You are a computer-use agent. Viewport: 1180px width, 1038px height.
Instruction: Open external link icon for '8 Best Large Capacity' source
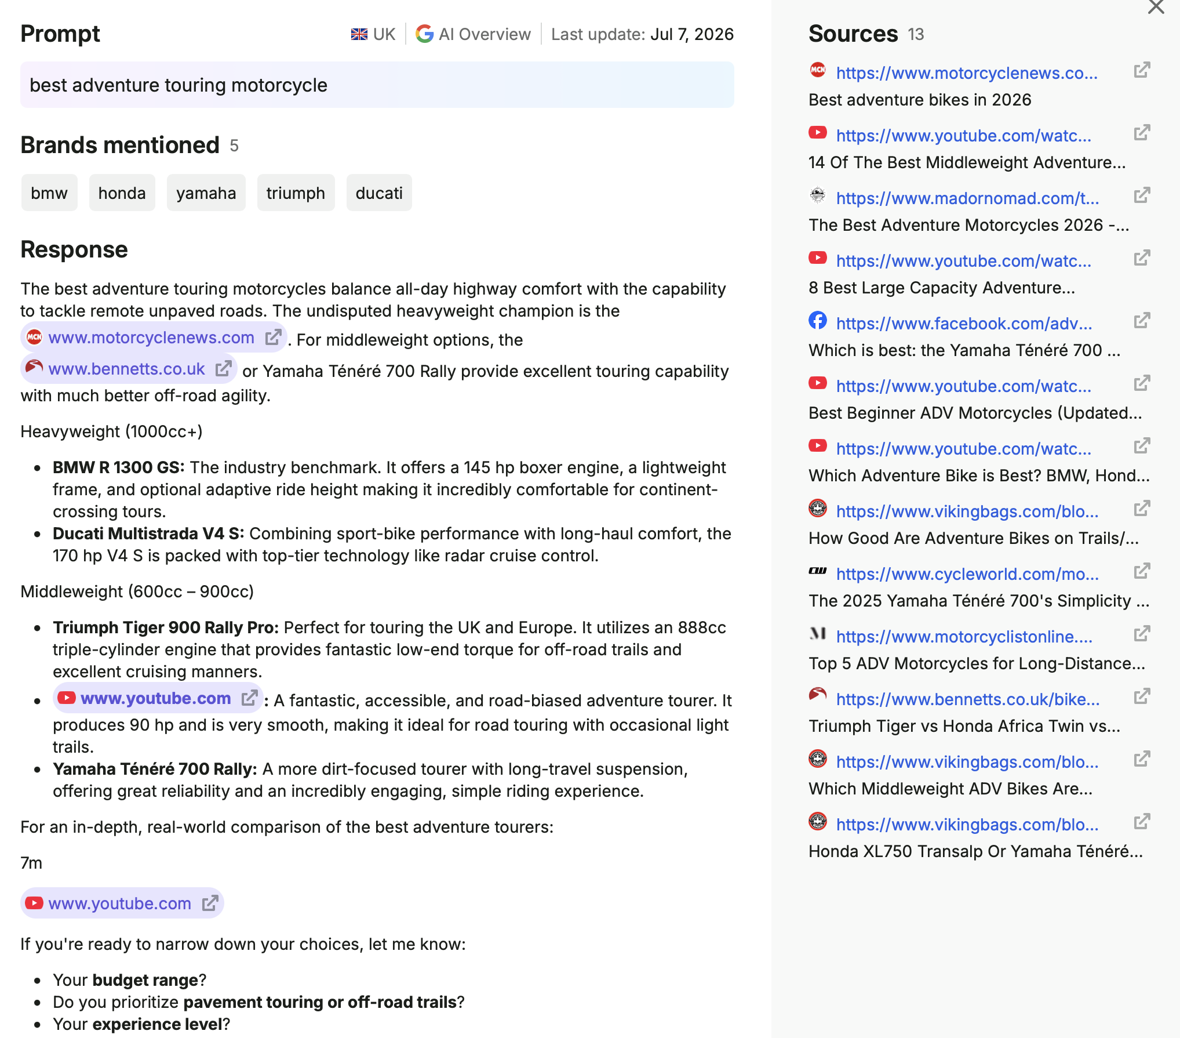click(x=1142, y=258)
